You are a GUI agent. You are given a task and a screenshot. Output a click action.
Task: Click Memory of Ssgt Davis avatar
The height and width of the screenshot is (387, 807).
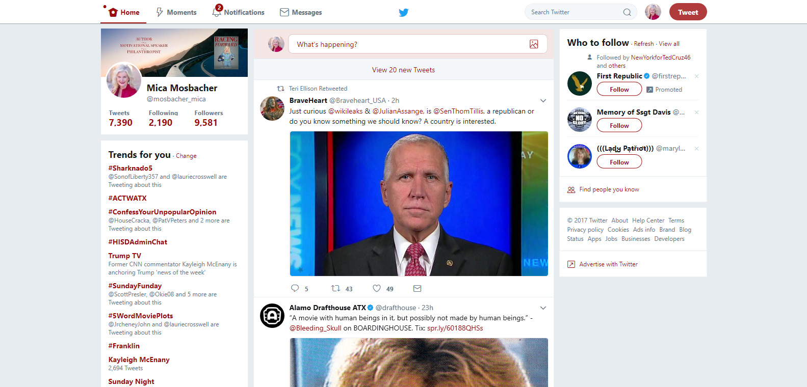pyautogui.click(x=580, y=120)
